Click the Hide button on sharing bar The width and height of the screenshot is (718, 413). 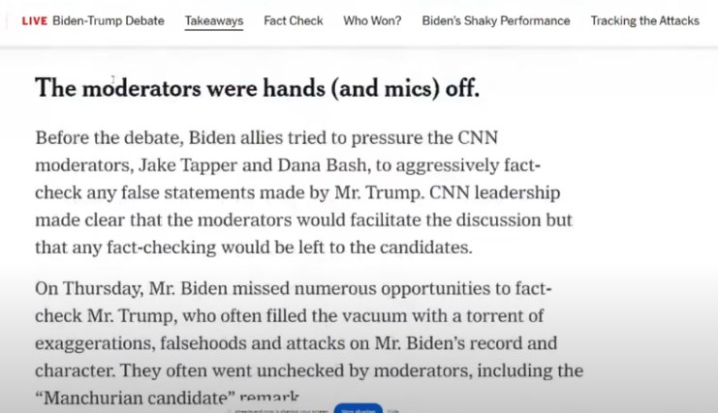pos(395,409)
